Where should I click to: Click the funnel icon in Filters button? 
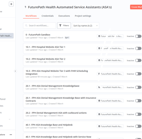[60, 25]
